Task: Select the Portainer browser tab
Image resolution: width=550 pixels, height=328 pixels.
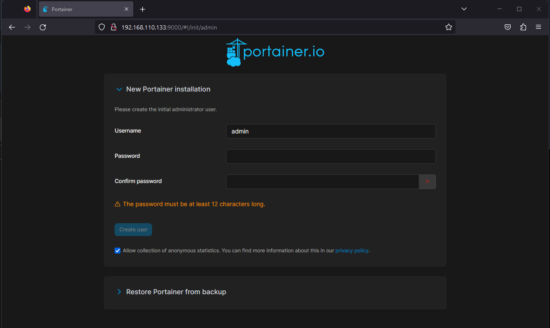Action: click(86, 9)
